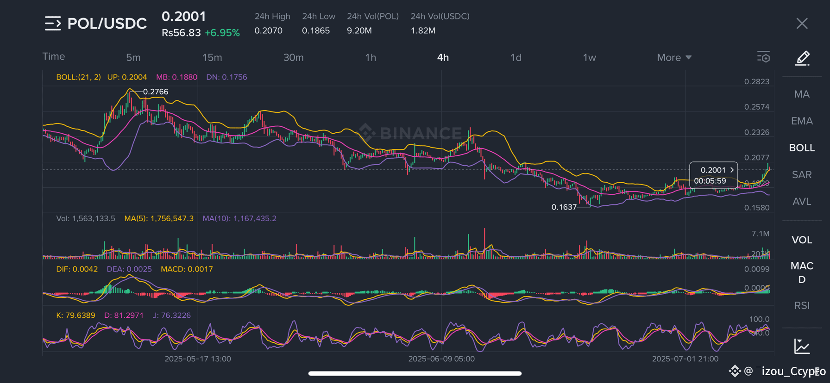The height and width of the screenshot is (383, 830).
Task: Click the +6.95% change value
Action: (222, 33)
